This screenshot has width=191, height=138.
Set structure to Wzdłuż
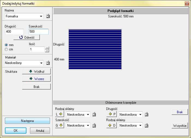pos(36,71)
